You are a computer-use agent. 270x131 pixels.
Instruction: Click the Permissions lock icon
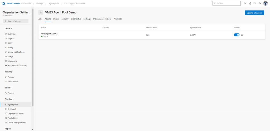[x=6, y=81]
